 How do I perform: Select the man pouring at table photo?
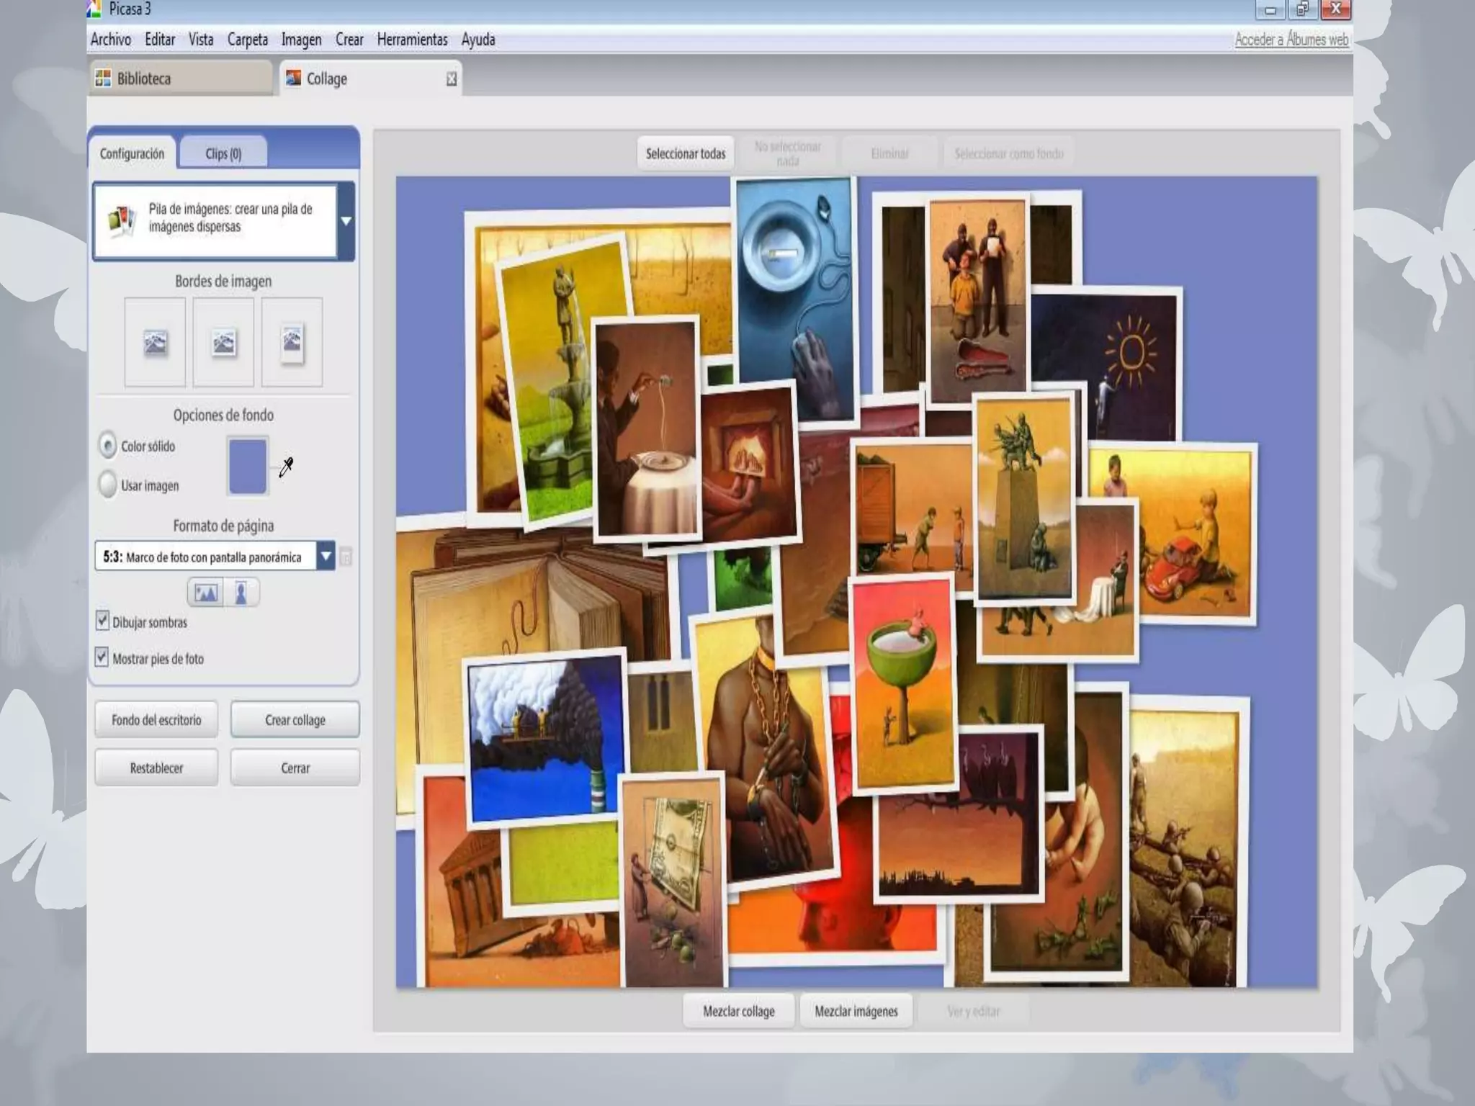click(x=646, y=430)
